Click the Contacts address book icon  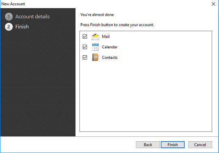[96, 58]
